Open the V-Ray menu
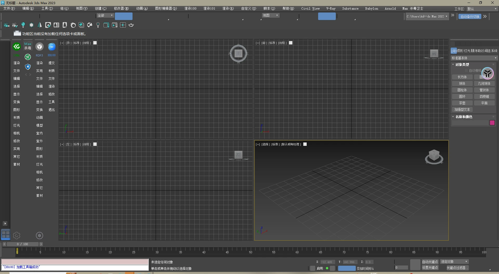This screenshot has width=499, height=274. (x=331, y=9)
